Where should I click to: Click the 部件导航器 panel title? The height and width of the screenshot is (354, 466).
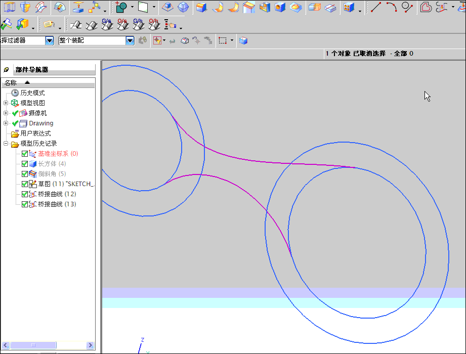click(32, 70)
